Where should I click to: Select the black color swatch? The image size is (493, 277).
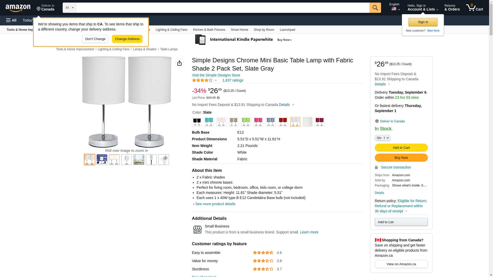pyautogui.click(x=197, y=122)
